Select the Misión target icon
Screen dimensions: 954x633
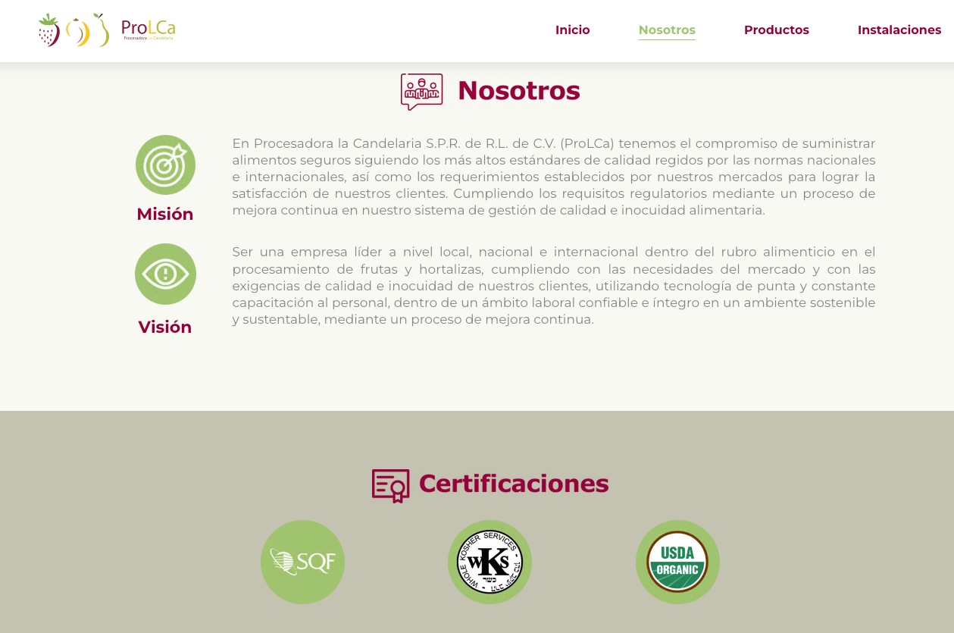pos(165,165)
